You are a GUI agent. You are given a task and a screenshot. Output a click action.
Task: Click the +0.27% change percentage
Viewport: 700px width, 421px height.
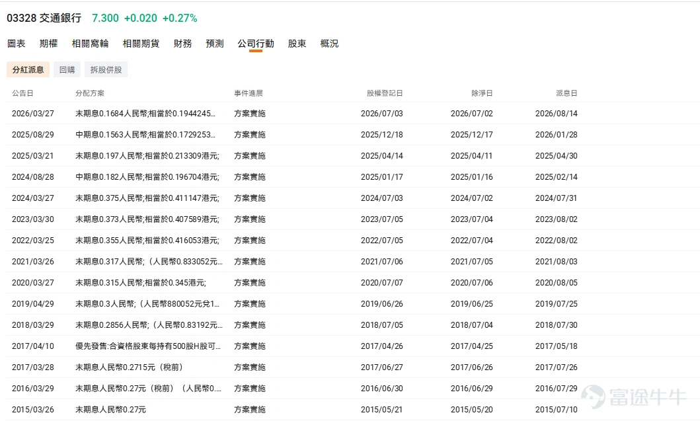180,18
